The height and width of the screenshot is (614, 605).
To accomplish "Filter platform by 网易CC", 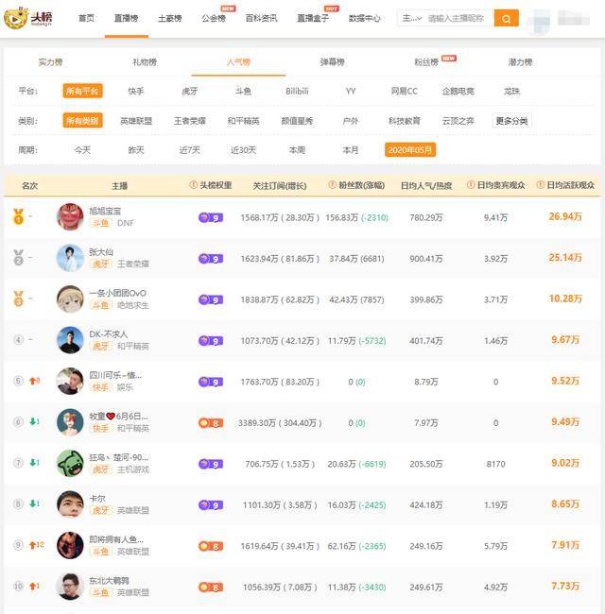I will coord(405,91).
